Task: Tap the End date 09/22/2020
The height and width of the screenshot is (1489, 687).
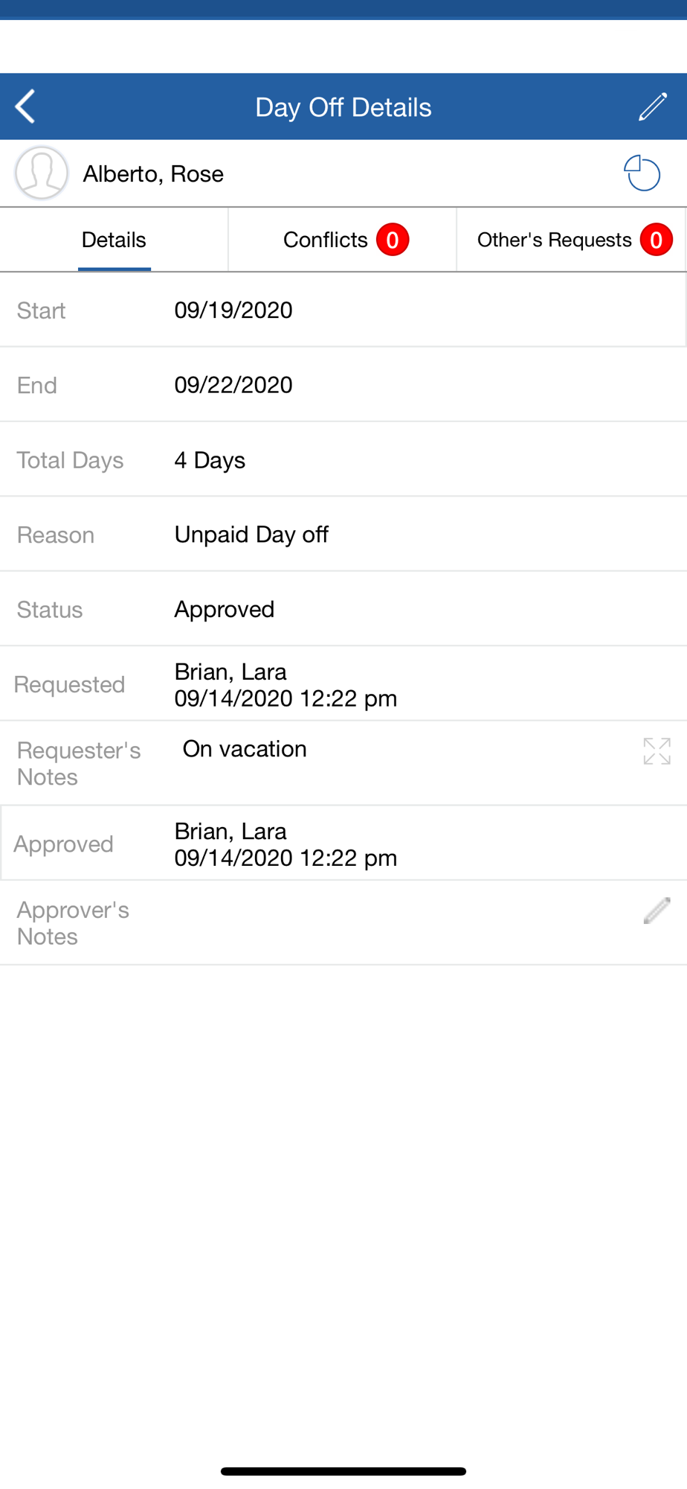Action: (x=233, y=385)
